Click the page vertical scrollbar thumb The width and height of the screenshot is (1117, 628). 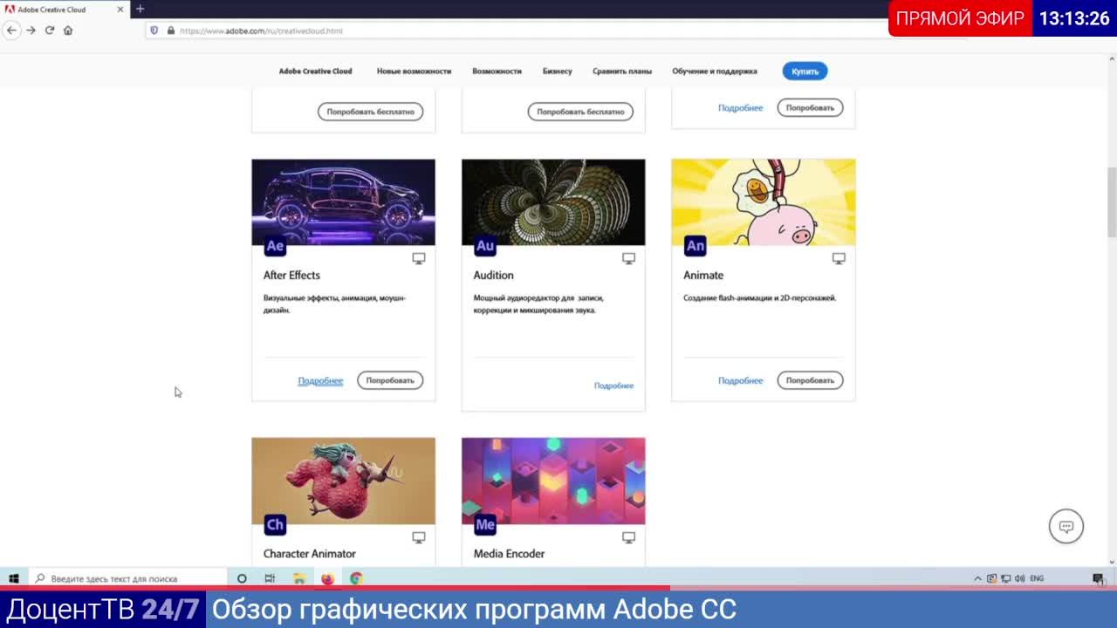(x=1112, y=201)
